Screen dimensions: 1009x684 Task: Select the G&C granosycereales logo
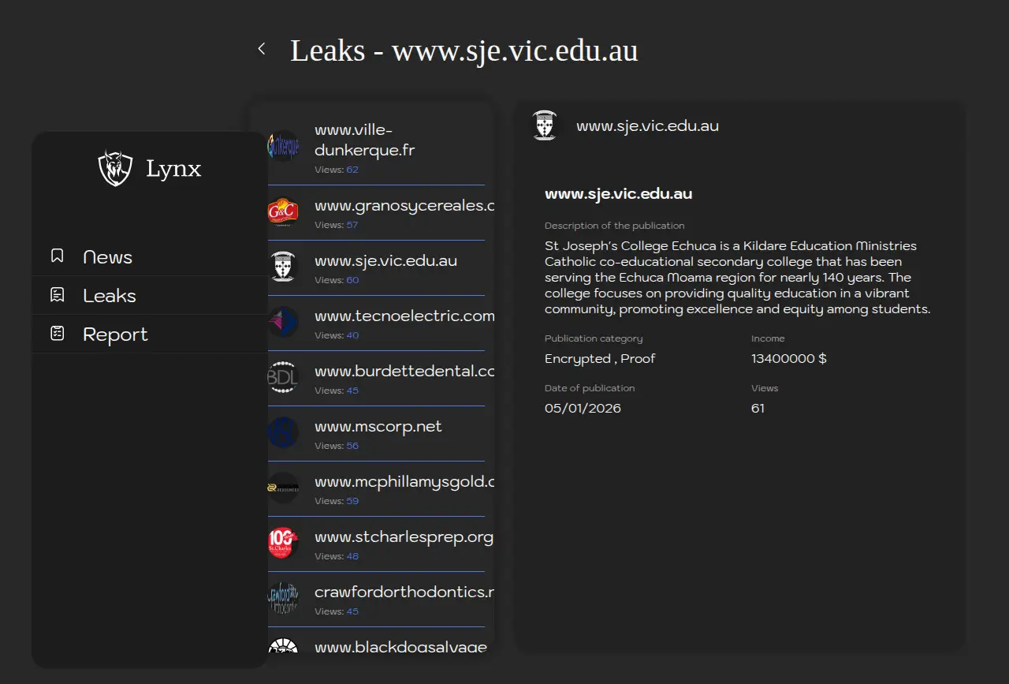pyautogui.click(x=283, y=211)
